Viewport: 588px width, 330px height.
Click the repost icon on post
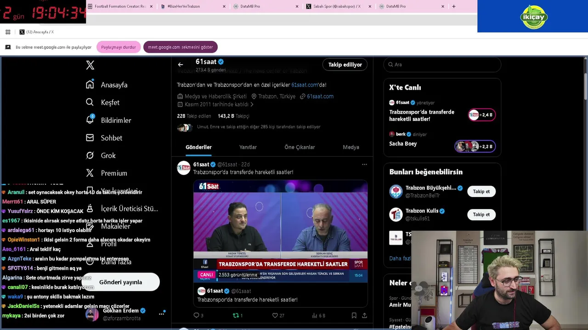click(x=236, y=315)
